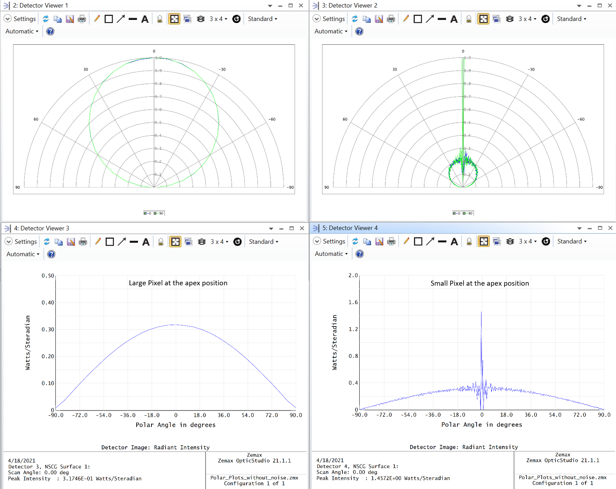The height and width of the screenshot is (489, 616).
Task: Expand Settings in Detector Viewer 2
Action: (329, 19)
